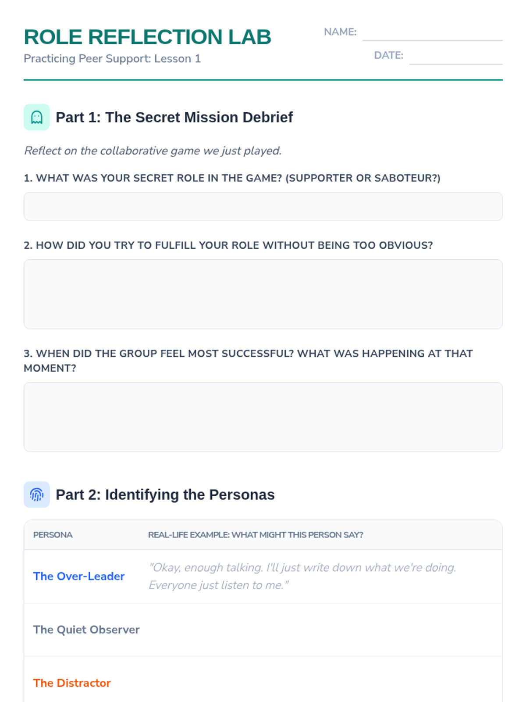Select The Distractor persona label

(x=72, y=683)
